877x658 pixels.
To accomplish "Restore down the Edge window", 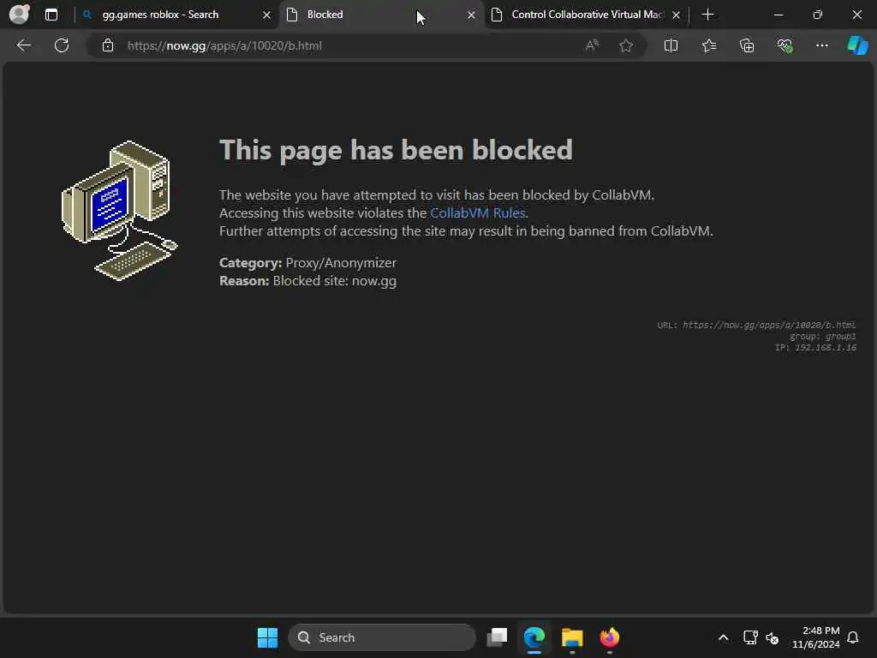I will (x=817, y=15).
